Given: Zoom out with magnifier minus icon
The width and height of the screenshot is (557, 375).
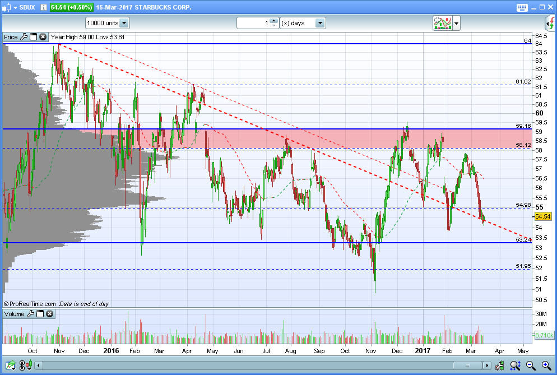Looking at the screenshot, I should [531, 365].
